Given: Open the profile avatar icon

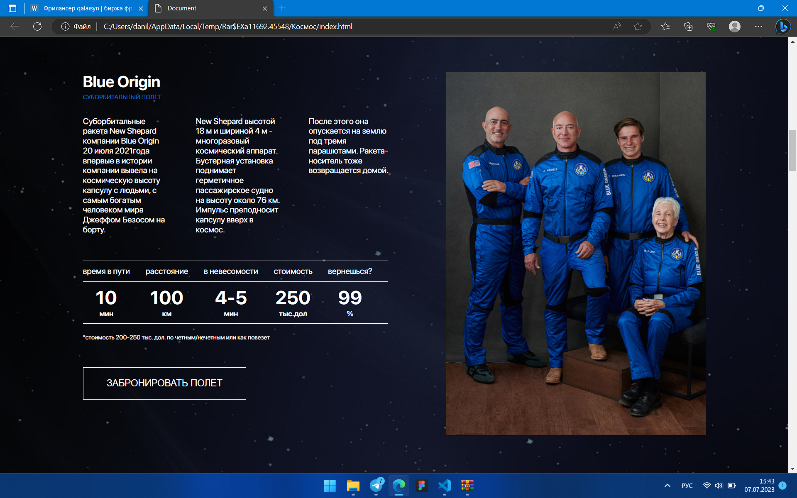Looking at the screenshot, I should [x=735, y=27].
